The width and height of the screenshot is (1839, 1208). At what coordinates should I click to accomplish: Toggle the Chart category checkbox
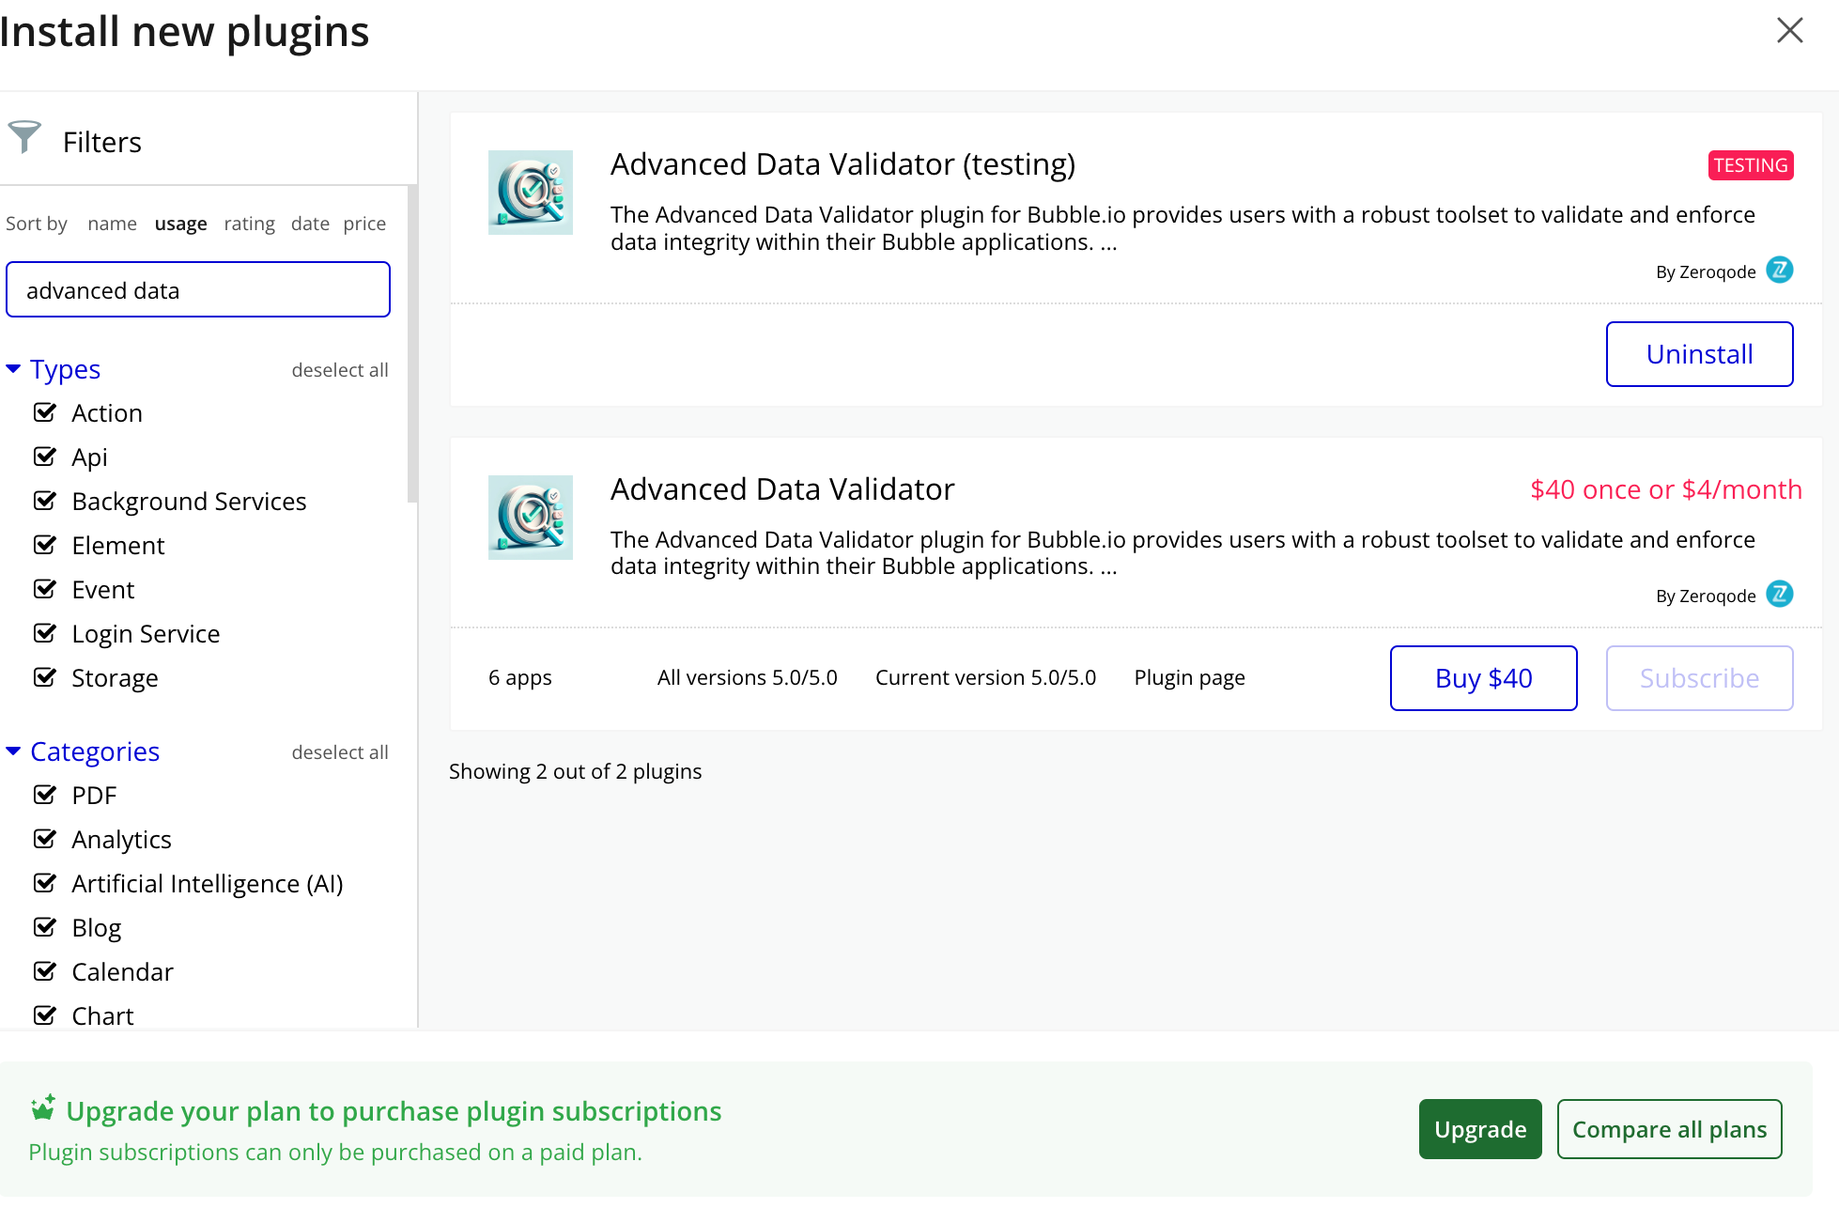[x=44, y=1015]
